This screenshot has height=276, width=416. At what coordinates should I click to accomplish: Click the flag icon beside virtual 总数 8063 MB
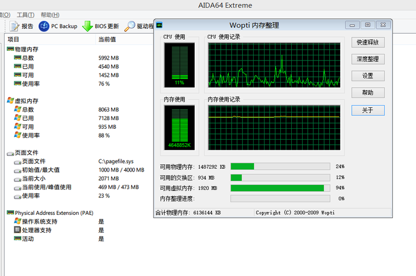(17, 109)
